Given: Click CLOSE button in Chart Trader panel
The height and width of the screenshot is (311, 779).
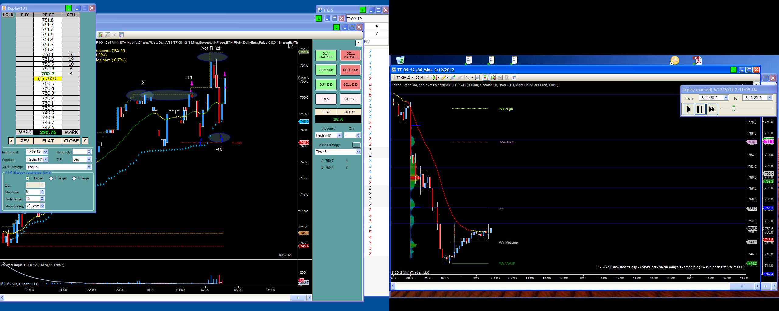Looking at the screenshot, I should click(350, 99).
